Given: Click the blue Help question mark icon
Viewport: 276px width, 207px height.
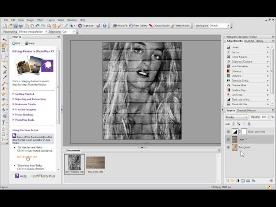Looking at the screenshot, I should [105, 26].
